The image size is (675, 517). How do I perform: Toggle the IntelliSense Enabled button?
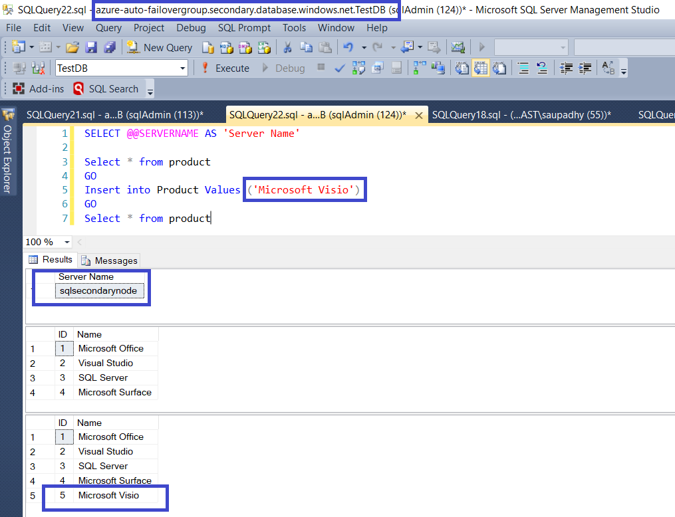396,68
